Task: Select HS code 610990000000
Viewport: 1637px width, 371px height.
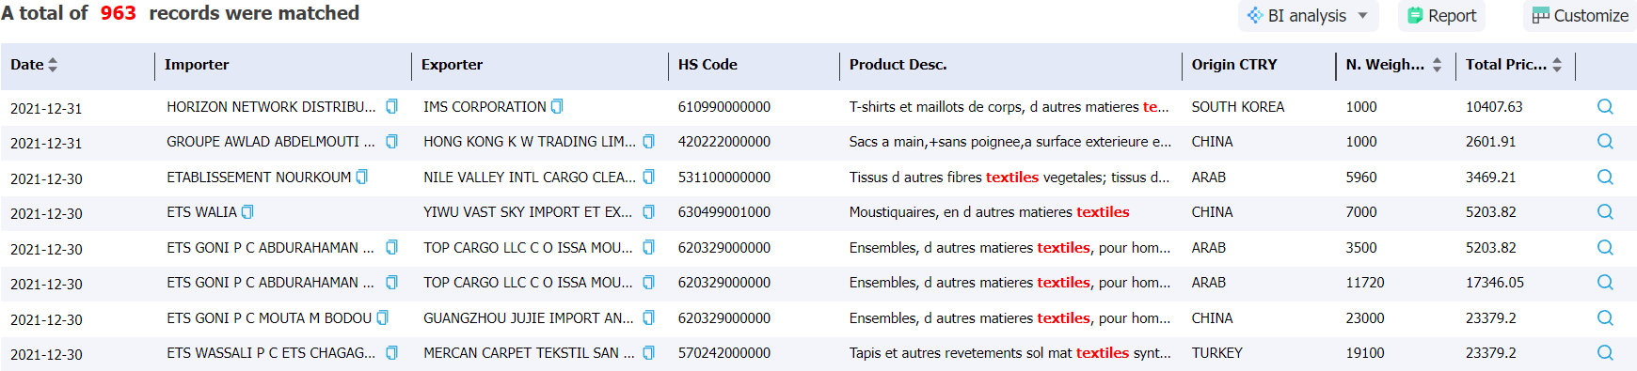Action: (x=724, y=107)
